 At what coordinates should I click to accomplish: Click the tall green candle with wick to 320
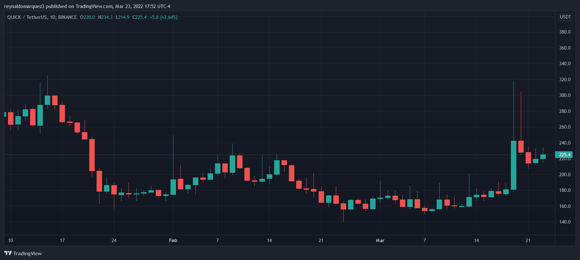pyautogui.click(x=513, y=165)
